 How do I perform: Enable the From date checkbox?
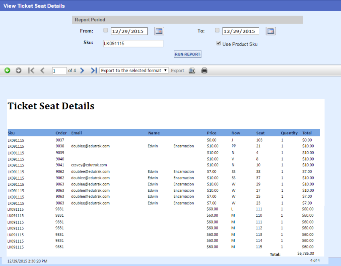[106, 30]
